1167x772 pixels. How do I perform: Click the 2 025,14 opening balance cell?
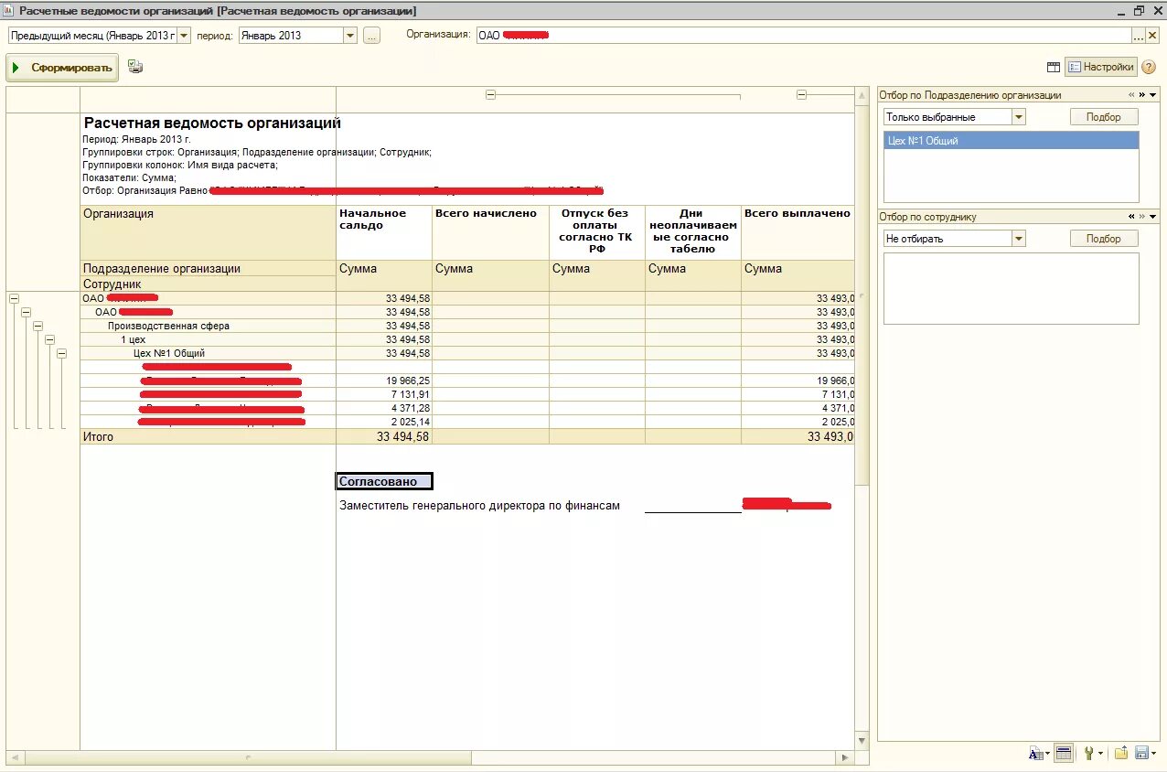tap(384, 422)
